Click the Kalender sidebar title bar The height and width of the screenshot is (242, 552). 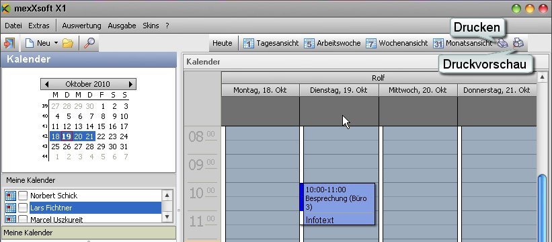click(89, 59)
